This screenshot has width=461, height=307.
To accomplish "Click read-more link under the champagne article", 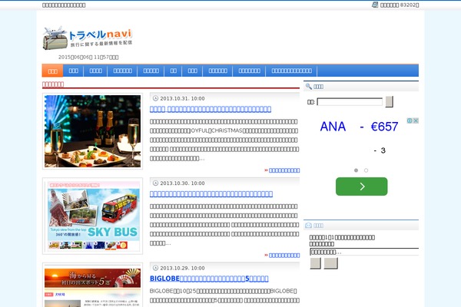I will (284, 170).
